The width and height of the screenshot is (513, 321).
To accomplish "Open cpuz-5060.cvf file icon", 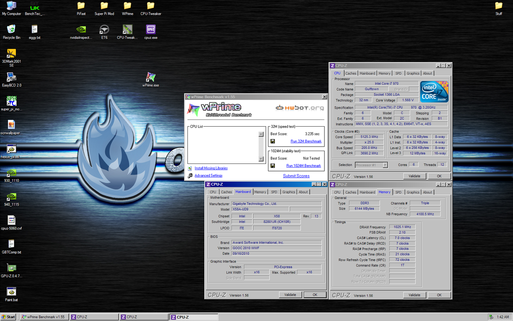I will tap(11, 223).
